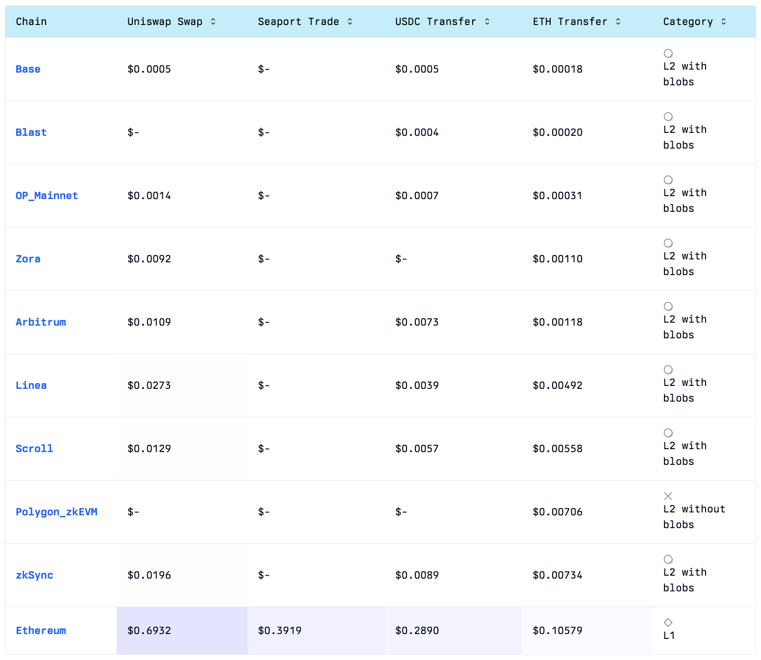Select Blast USDC Transfer value $0.0004
This screenshot has height=660, width=761.
[417, 132]
